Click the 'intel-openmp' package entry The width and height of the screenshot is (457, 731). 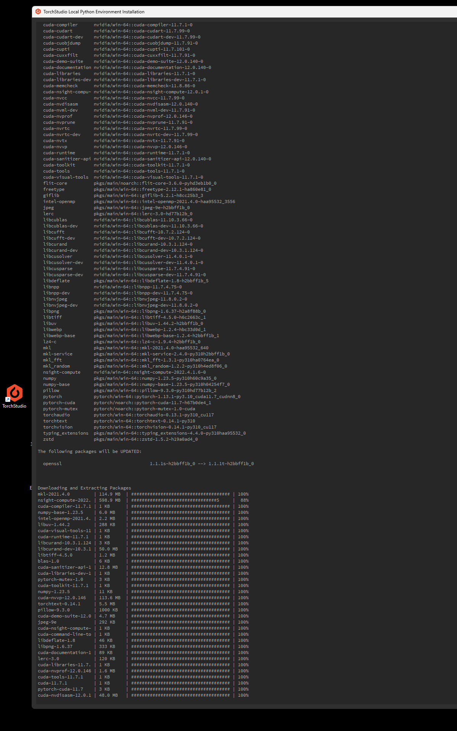[139, 202]
